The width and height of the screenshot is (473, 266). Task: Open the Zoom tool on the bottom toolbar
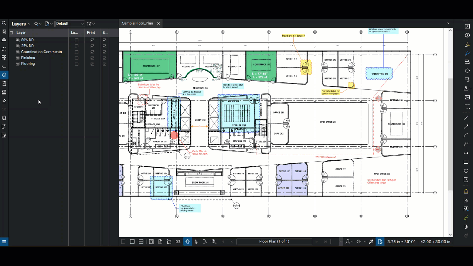tap(214, 242)
